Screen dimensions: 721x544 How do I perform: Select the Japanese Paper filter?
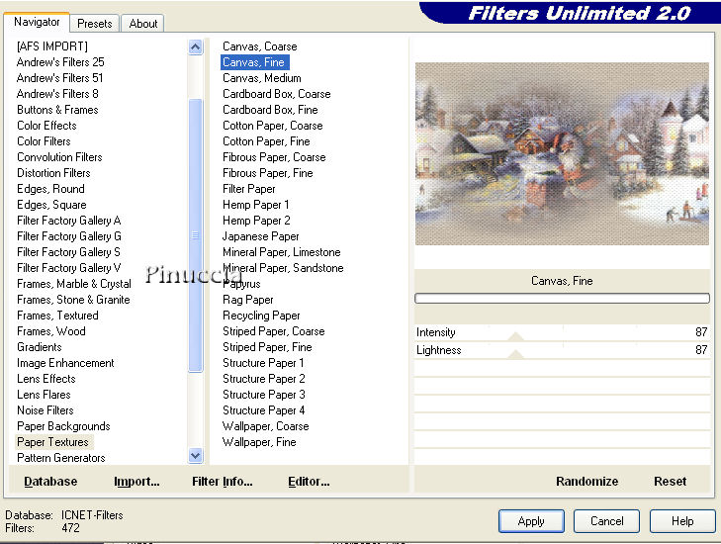point(260,236)
